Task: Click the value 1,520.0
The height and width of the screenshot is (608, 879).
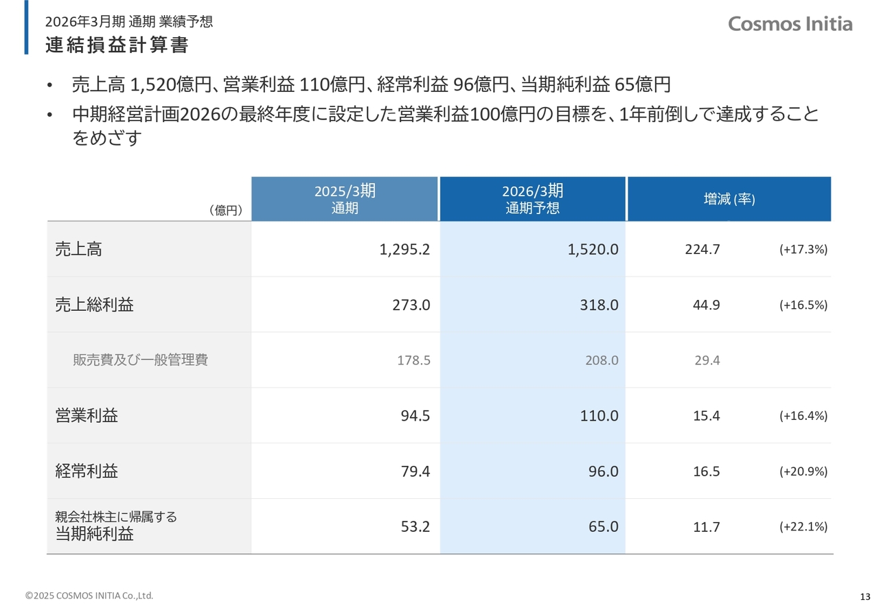Action: coord(593,250)
